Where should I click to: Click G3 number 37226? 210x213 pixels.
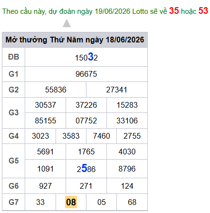[x=86, y=105]
